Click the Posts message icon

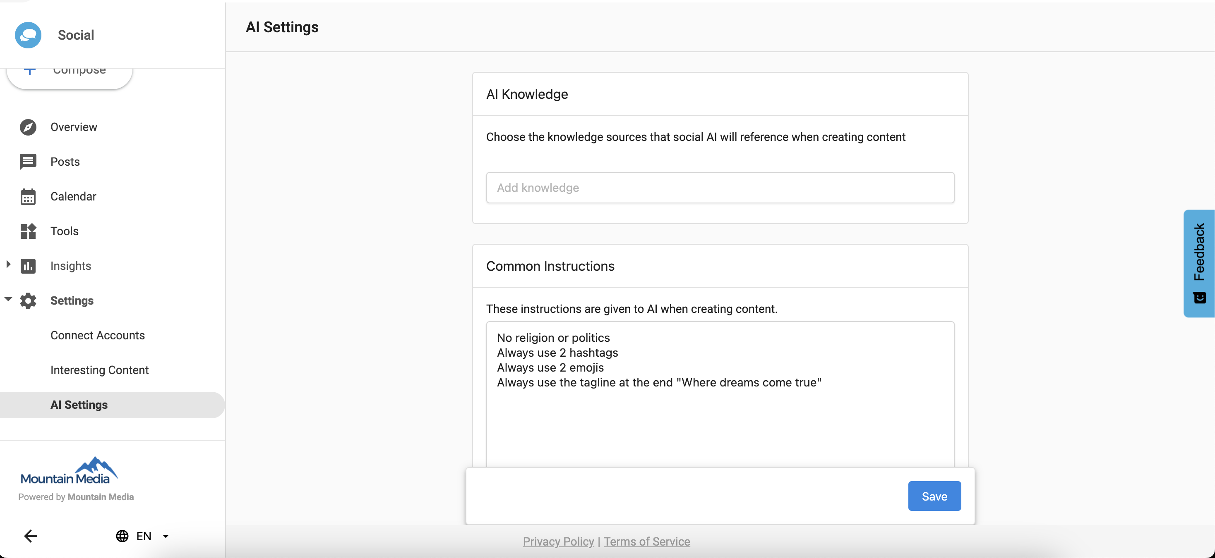point(28,162)
